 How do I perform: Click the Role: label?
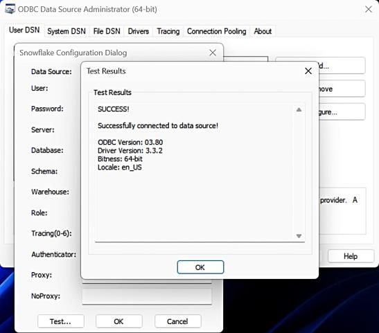pyautogui.click(x=39, y=213)
